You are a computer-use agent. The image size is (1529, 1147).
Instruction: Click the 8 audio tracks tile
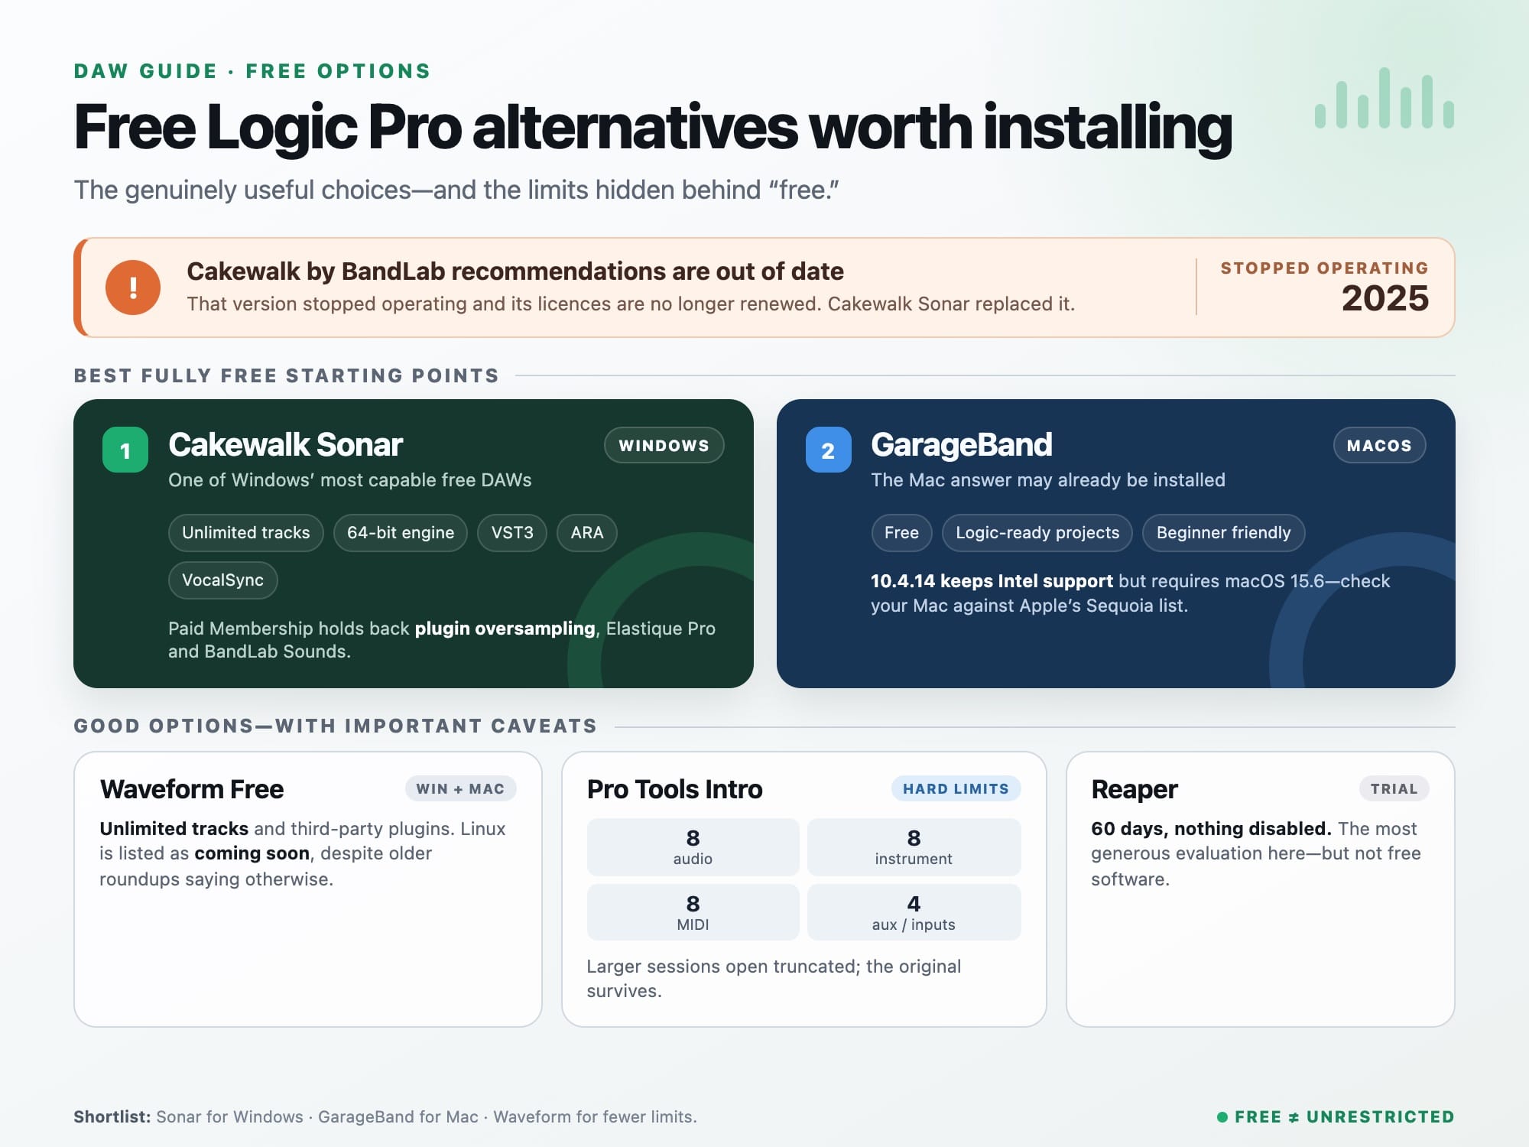click(693, 846)
